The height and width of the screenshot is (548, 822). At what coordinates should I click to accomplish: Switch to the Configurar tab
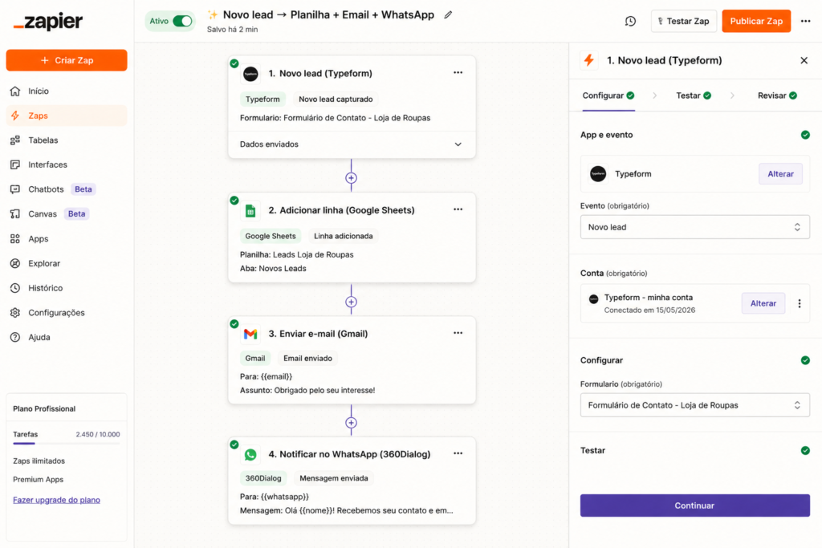[x=608, y=95]
